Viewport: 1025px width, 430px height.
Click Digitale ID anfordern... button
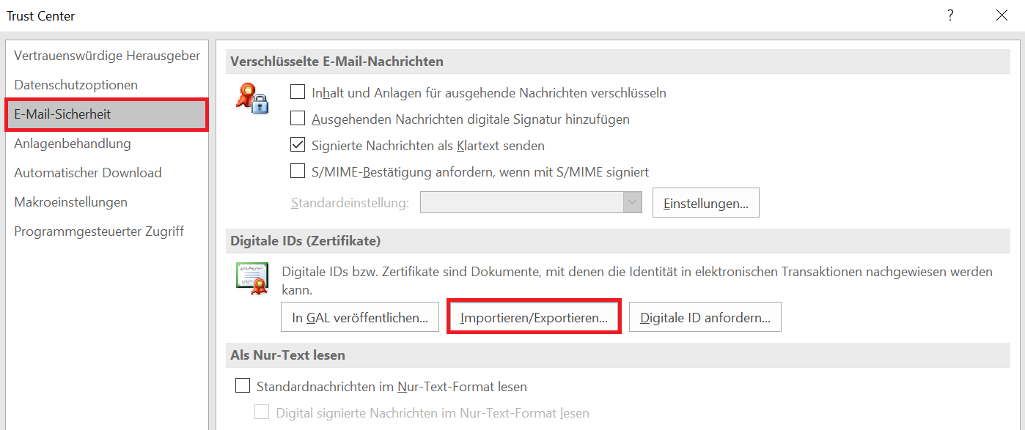tap(705, 318)
